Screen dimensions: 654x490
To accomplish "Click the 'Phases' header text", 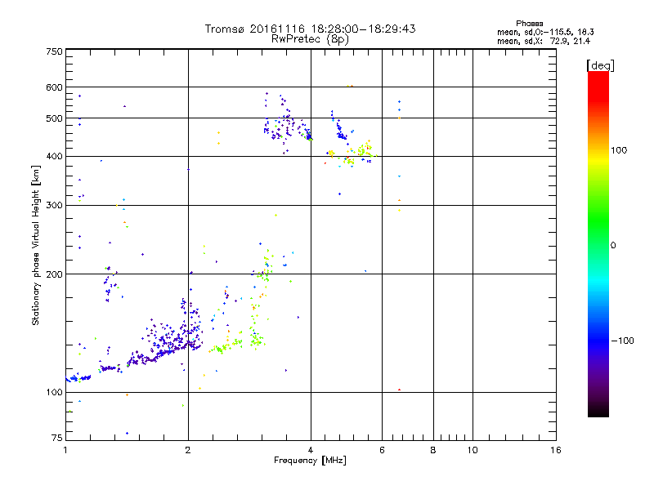I will (529, 24).
